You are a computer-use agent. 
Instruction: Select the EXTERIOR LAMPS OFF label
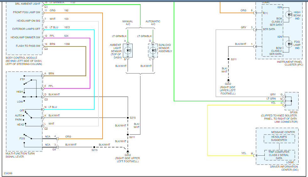[x=26, y=29]
